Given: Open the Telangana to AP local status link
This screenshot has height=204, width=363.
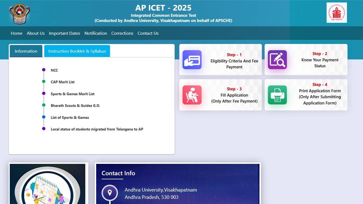Looking at the screenshot, I should pyautogui.click(x=97, y=129).
